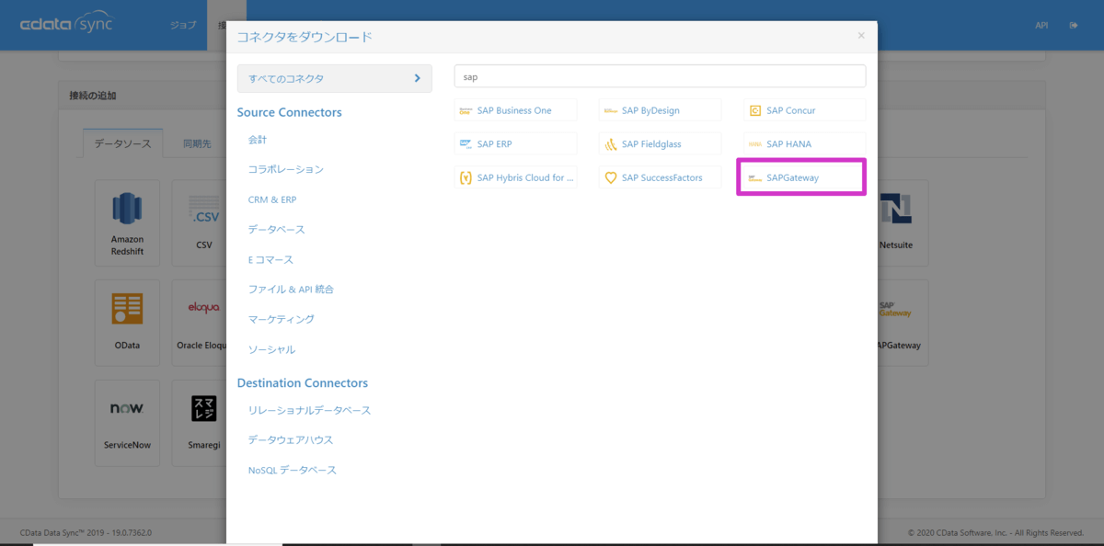Click the SAP SuccessFactors heart icon
The image size is (1104, 546).
click(x=611, y=177)
